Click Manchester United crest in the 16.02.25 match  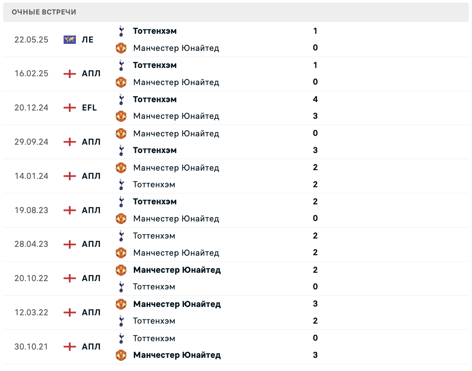click(121, 82)
